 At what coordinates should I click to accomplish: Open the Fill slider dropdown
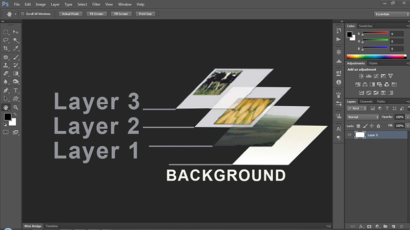point(407,126)
